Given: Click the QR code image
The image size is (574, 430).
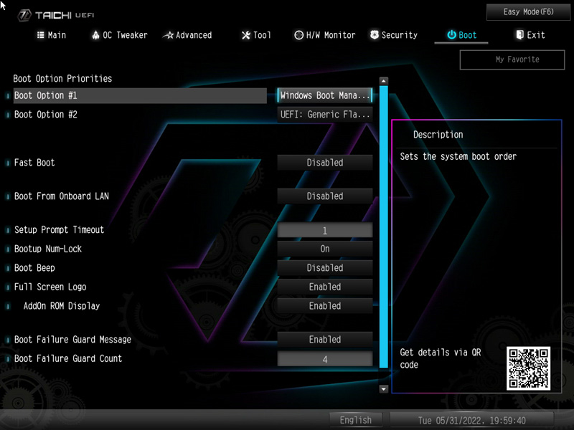Looking at the screenshot, I should click(528, 368).
